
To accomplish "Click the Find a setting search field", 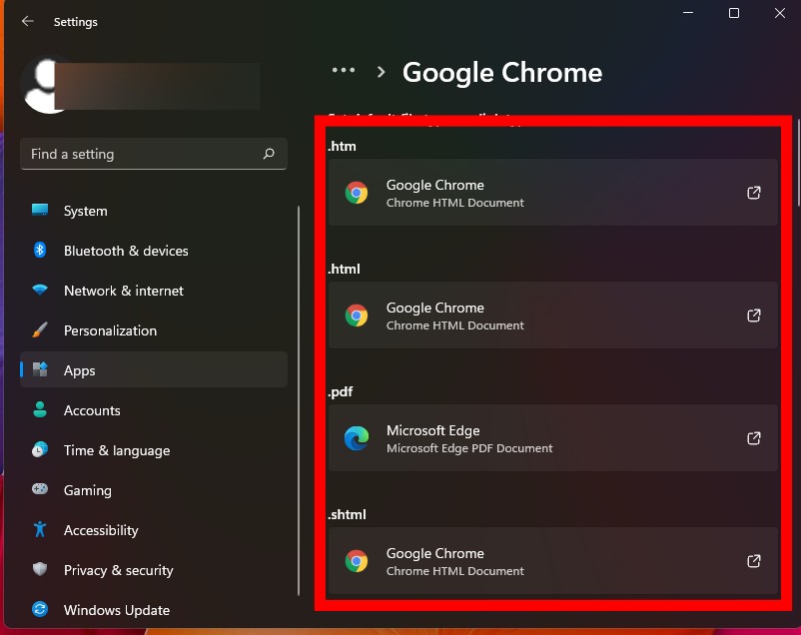I will [153, 154].
